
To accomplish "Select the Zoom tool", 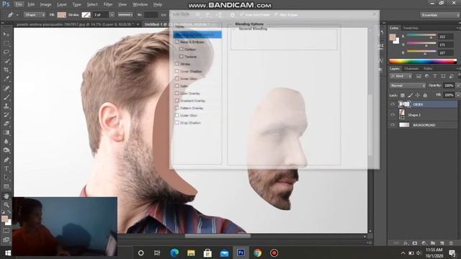I will click(6, 204).
